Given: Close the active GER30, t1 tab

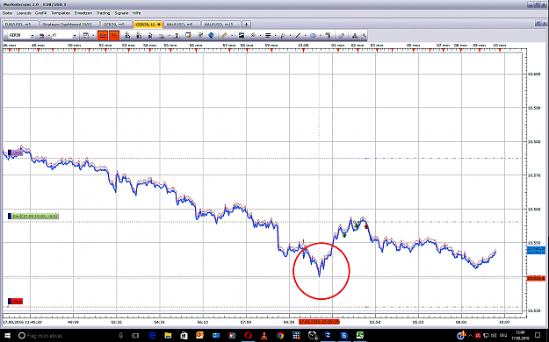Looking at the screenshot, I should point(159,25).
